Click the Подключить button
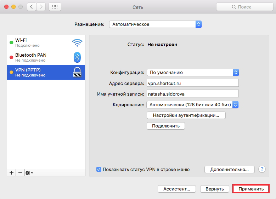The width and height of the screenshot is (276, 199). (166, 126)
